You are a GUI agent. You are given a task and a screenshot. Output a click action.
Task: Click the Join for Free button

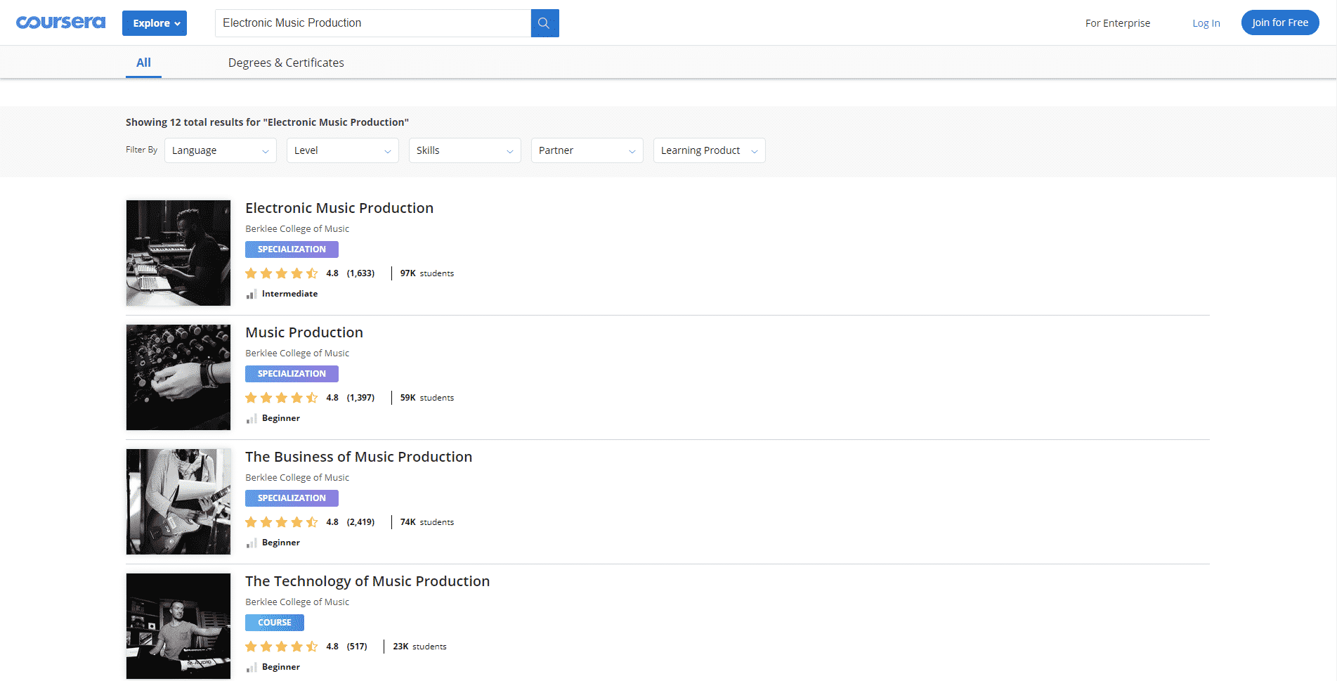click(x=1279, y=22)
